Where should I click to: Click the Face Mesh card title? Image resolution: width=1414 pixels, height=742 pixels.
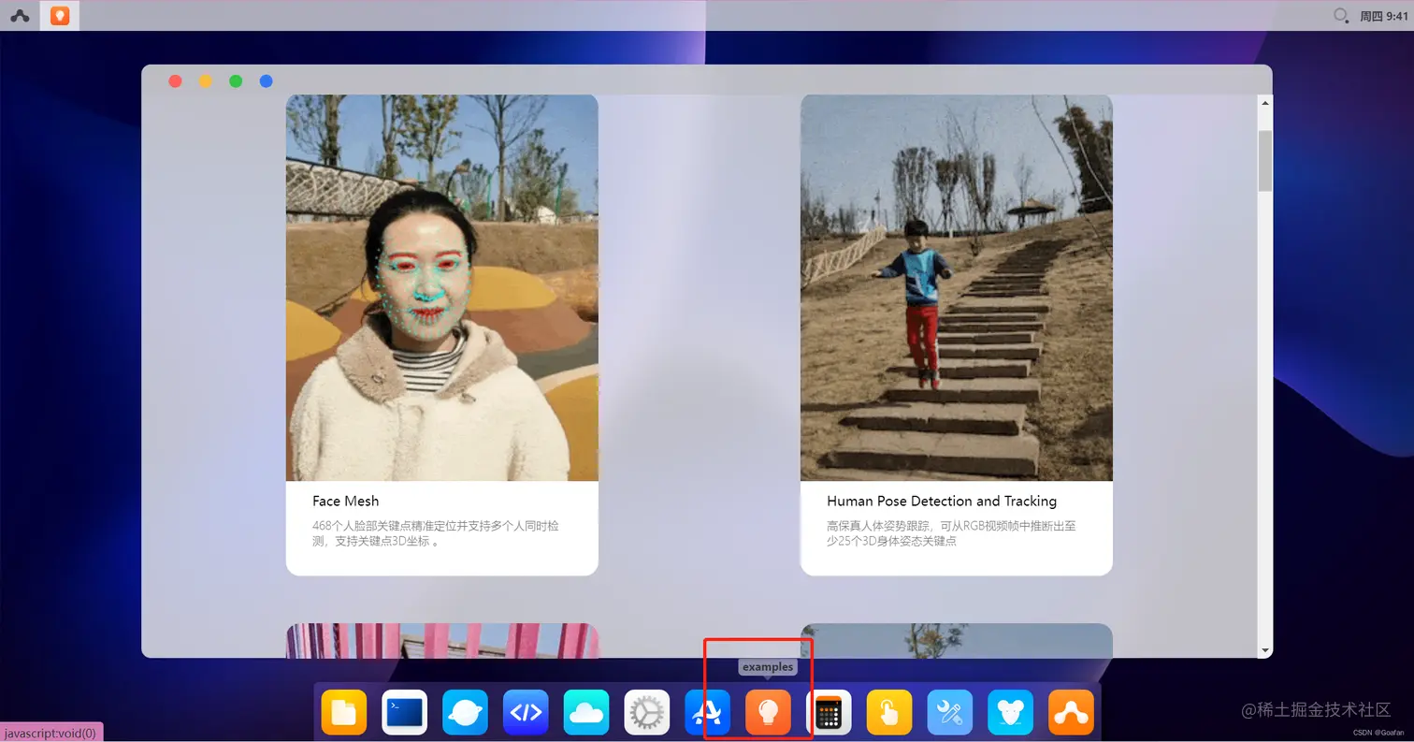point(346,501)
